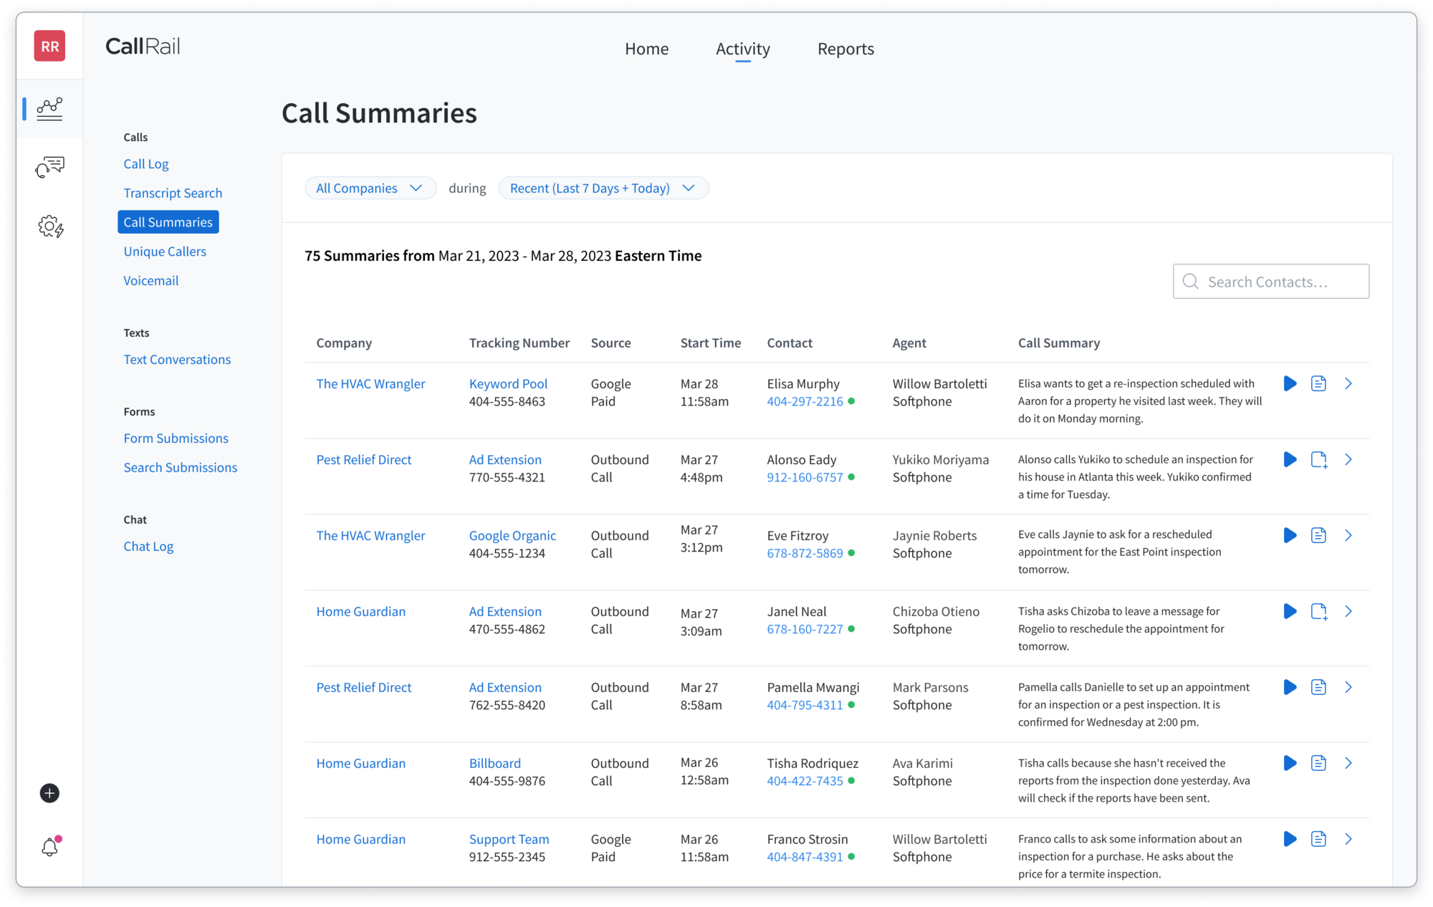The width and height of the screenshot is (1433, 907).
Task: Click the plus create button in sidebar
Action: point(49,793)
